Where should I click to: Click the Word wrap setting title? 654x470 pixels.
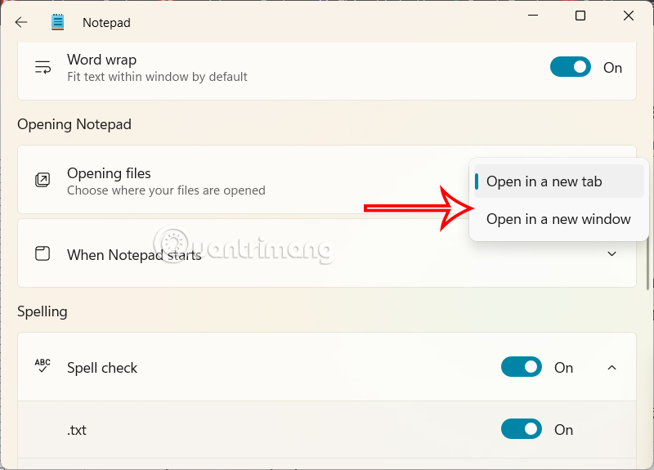coord(101,60)
